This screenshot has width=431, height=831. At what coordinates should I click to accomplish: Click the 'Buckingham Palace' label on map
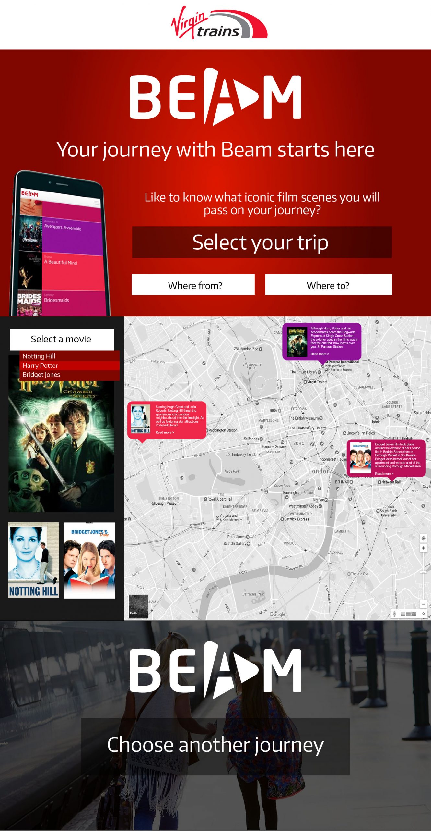coord(298,493)
